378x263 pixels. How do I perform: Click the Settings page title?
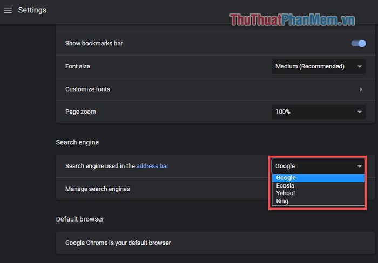pos(32,10)
